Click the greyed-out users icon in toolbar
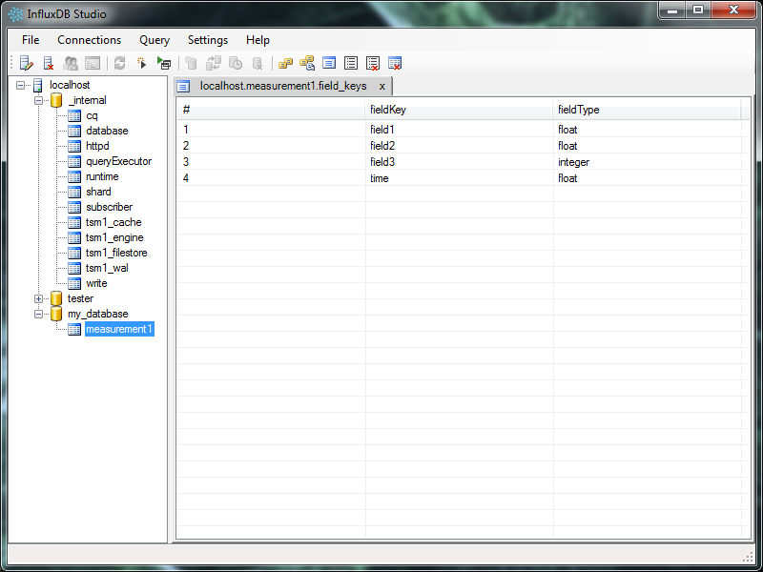Image resolution: width=763 pixels, height=572 pixels. tap(71, 63)
